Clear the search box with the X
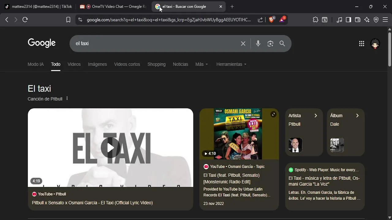This screenshot has height=220, width=392. tap(243, 44)
